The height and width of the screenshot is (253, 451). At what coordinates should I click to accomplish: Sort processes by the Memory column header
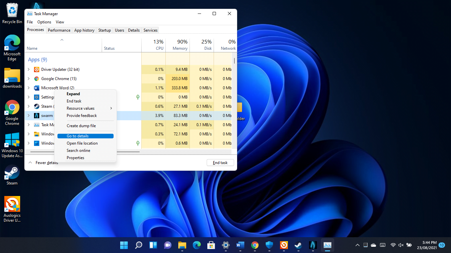[x=181, y=45]
